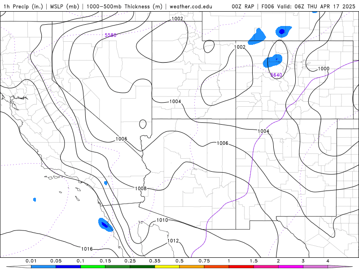The width and height of the screenshot is (359, 269).
Task: Click the '1012' isobar label
Action: click(x=173, y=241)
